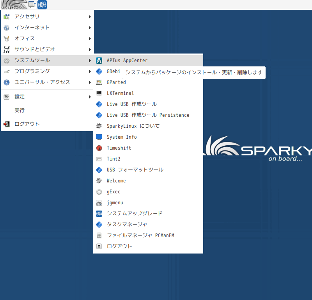This screenshot has width=312, height=300.
Task: Expand the プログラミング submenu arrow
Action: [x=90, y=71]
